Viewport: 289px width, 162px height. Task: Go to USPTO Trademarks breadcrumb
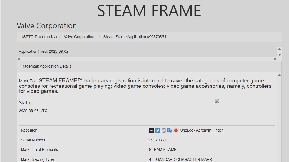point(38,37)
